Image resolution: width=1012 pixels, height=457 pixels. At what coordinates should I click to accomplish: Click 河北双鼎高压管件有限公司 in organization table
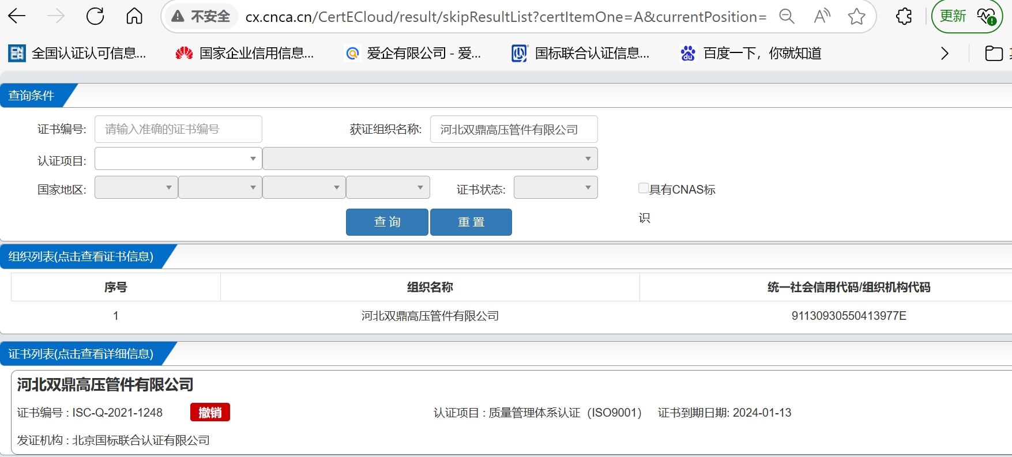click(x=430, y=316)
